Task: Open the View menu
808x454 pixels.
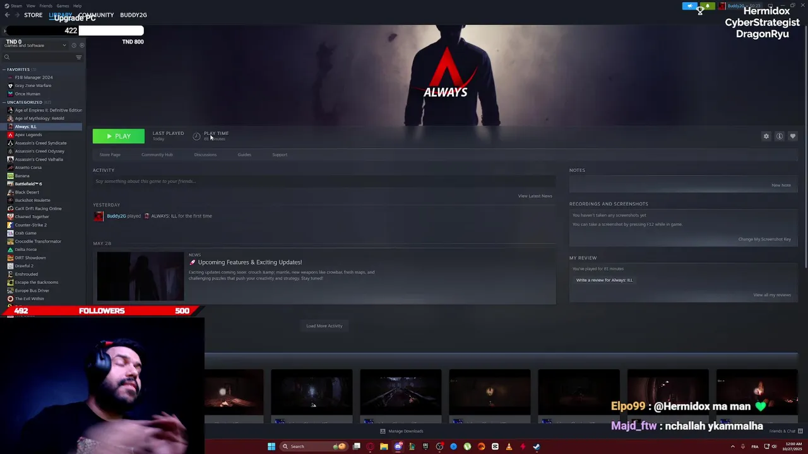Action: (x=30, y=6)
